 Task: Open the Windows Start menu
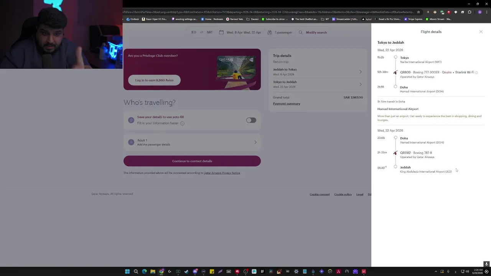pos(127,271)
